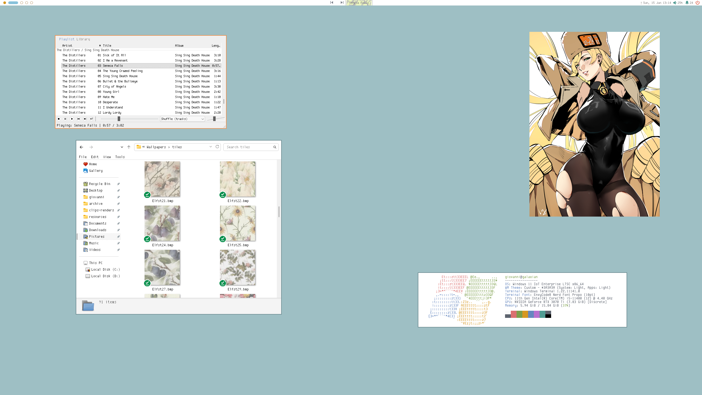The height and width of the screenshot is (395, 702).
Task: Open notifications bell in the top bar
Action: (x=687, y=3)
